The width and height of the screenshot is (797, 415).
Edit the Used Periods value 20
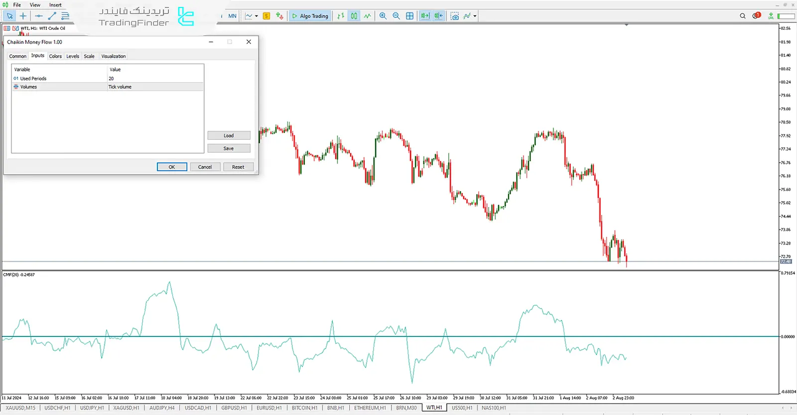155,79
